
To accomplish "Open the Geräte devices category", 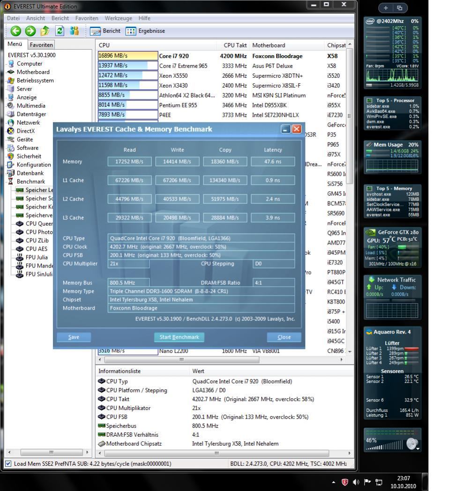I will pyautogui.click(x=25, y=140).
